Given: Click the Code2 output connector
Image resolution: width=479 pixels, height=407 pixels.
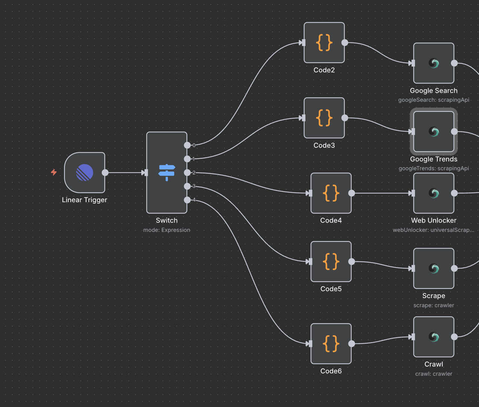Looking at the screenshot, I should tap(345, 43).
